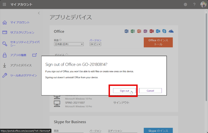Click the home icon beside マイ アカウント
The image size is (208, 133).
click(x=5, y=22)
